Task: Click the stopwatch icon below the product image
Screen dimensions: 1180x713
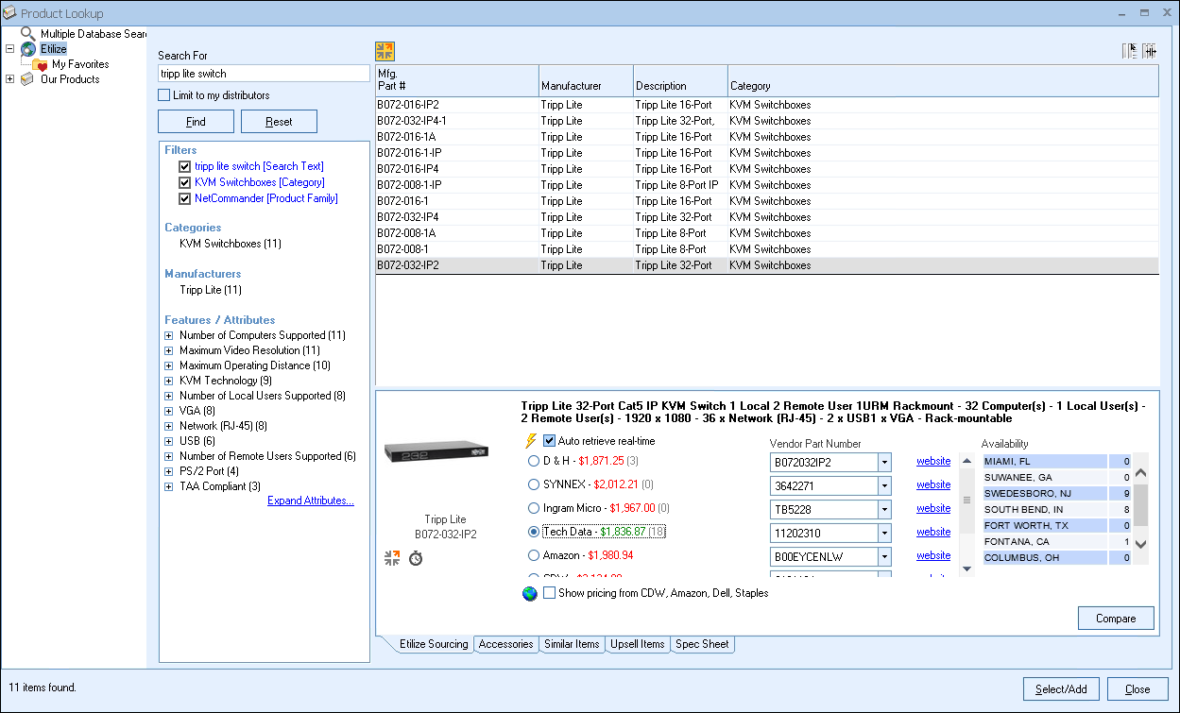Action: (416, 558)
